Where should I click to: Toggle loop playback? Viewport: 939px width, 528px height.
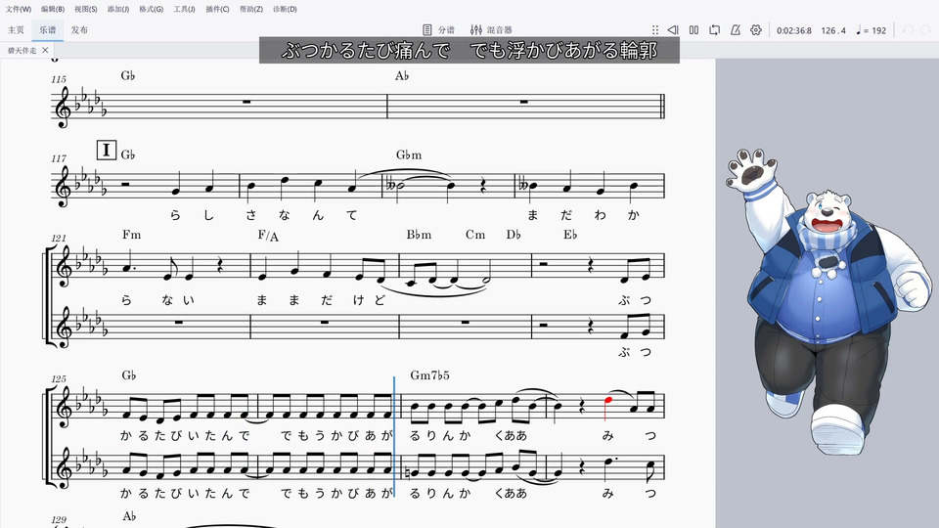(714, 30)
